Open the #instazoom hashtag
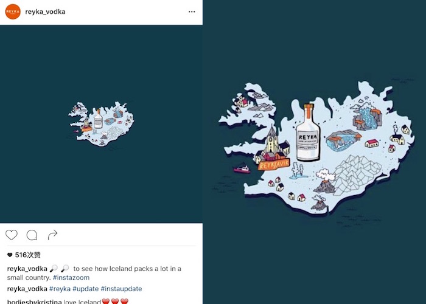This screenshot has height=304, width=426. pos(71,277)
